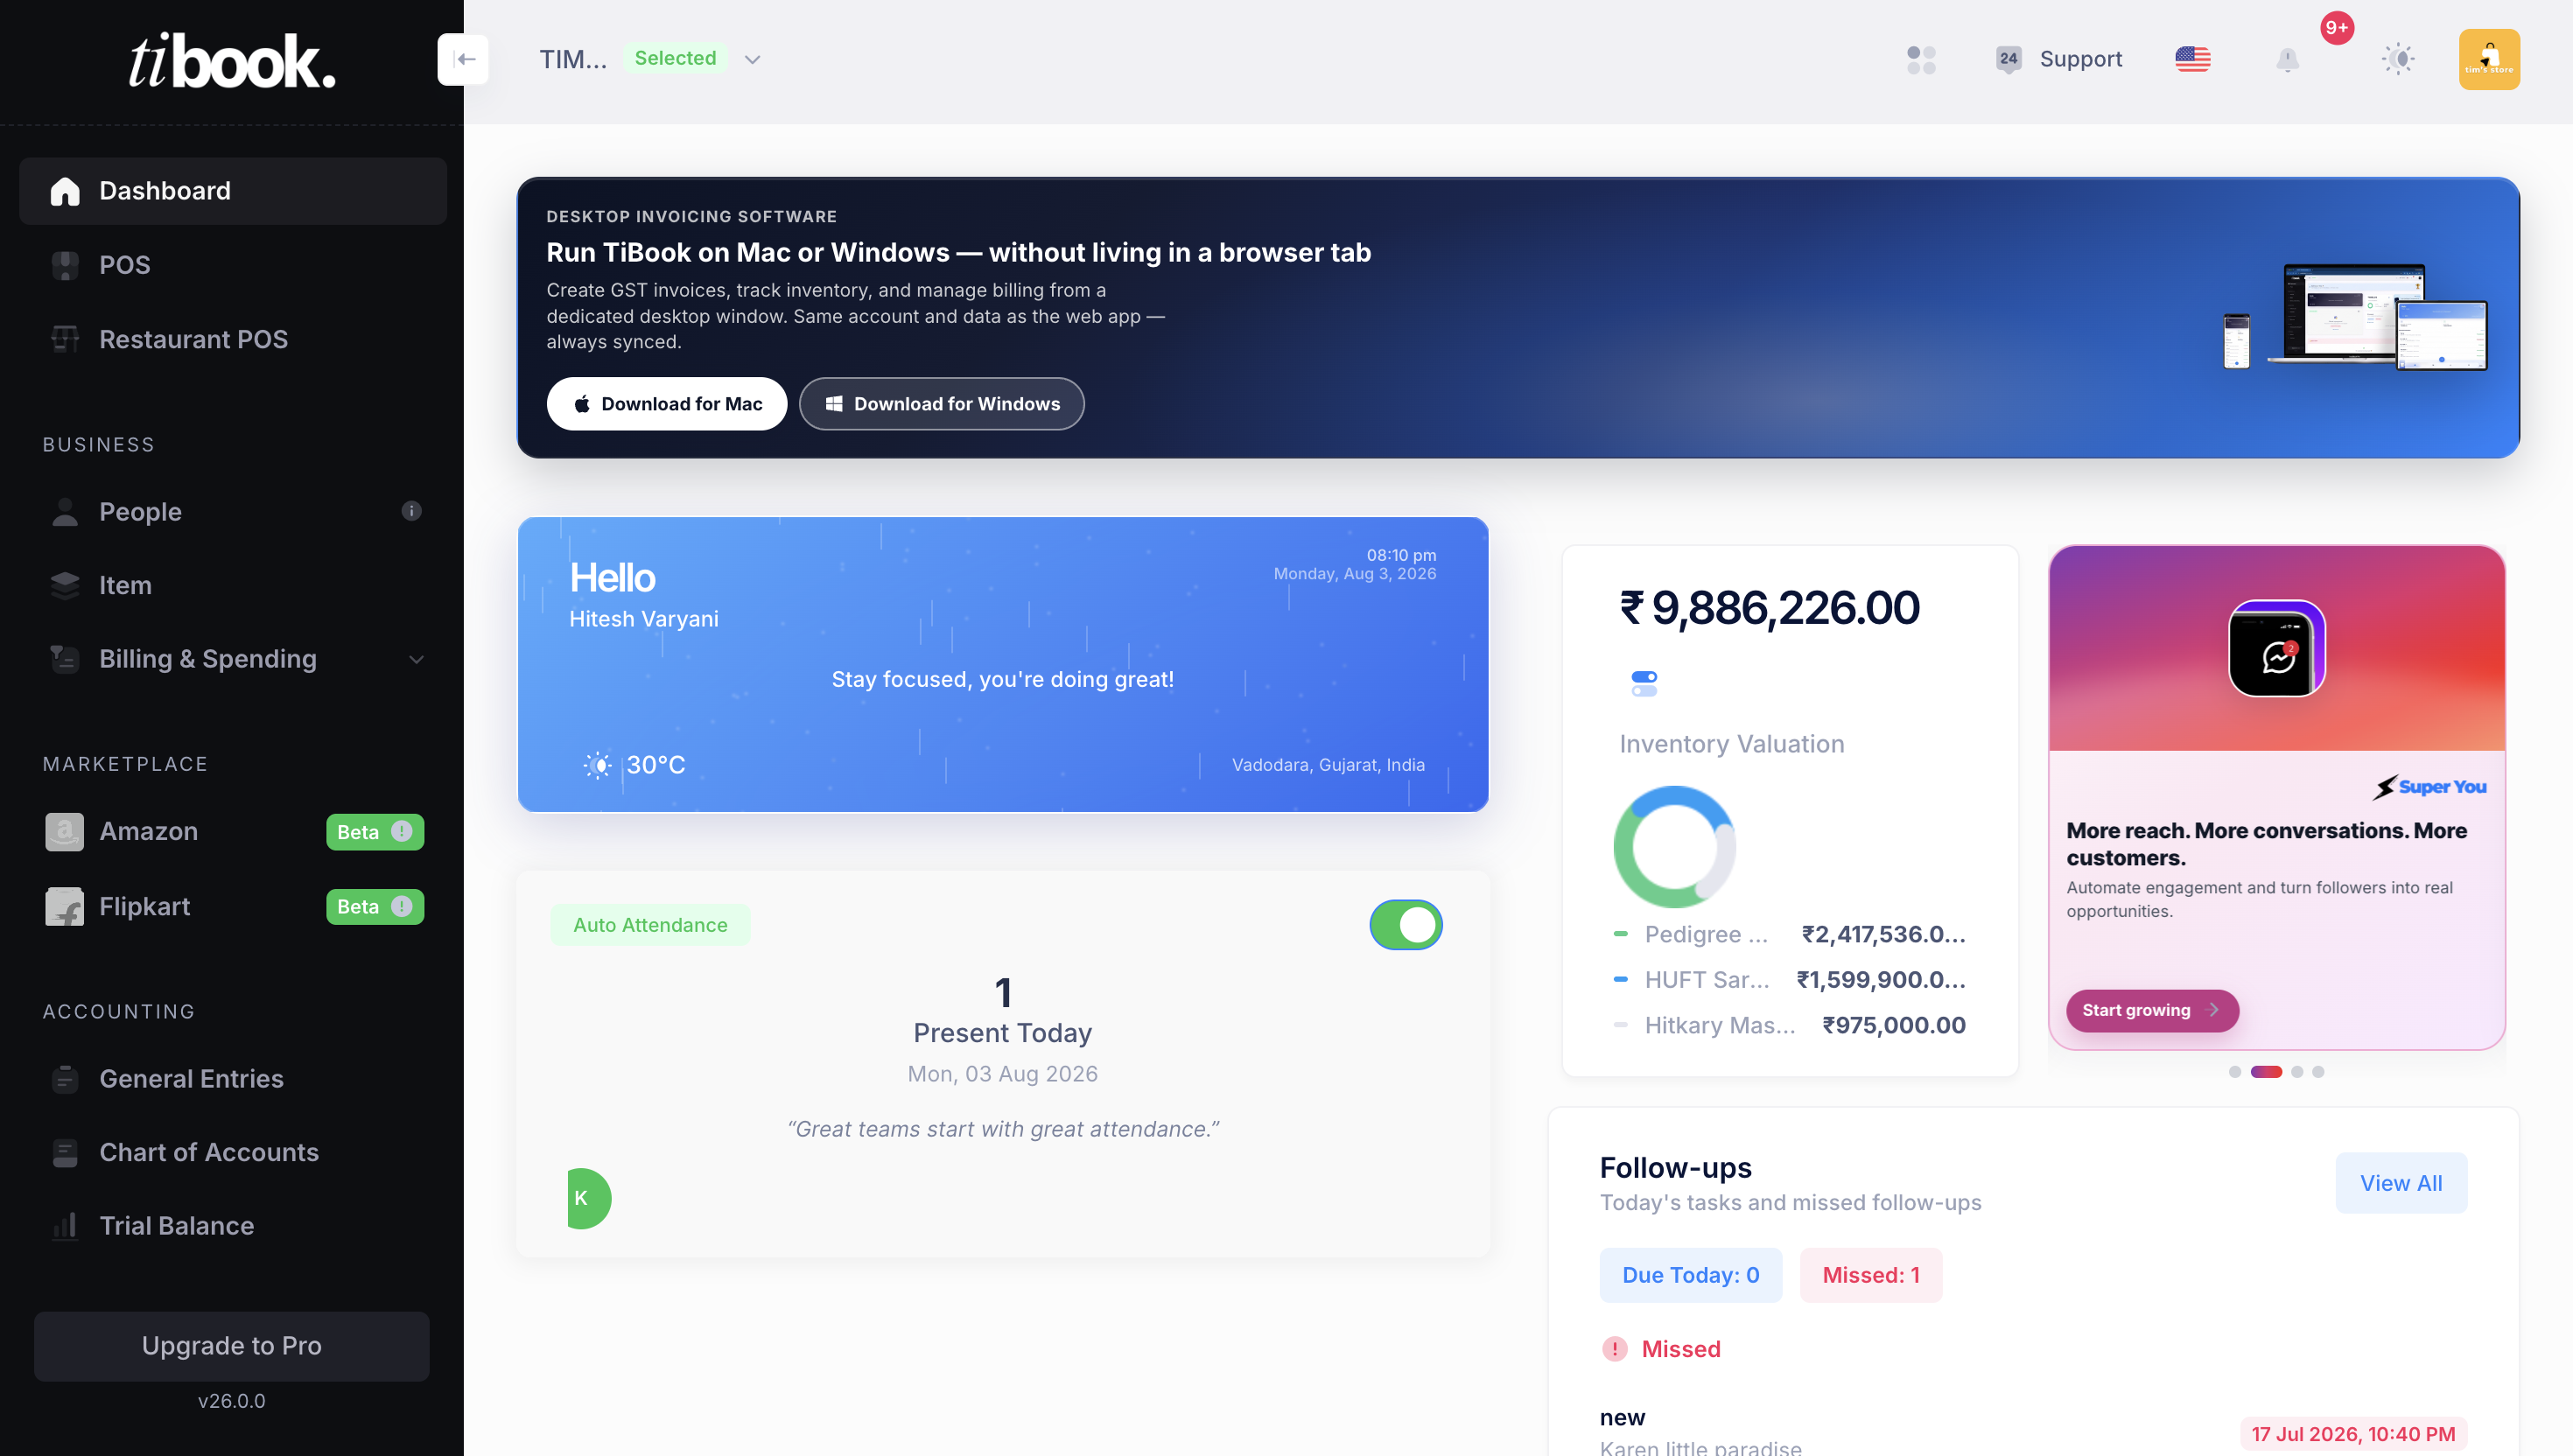Click View All in Follow-ups
Screen dimensions: 2573x1456
2400,1183
